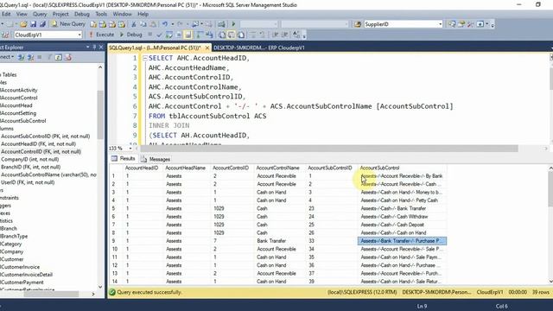Viewport: 553px width, 311px height.
Task: Parse query with the checkmark icon
Action: tap(159, 35)
